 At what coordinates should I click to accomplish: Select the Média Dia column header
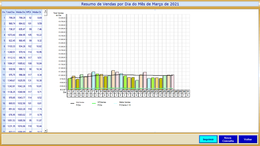pos(20,12)
